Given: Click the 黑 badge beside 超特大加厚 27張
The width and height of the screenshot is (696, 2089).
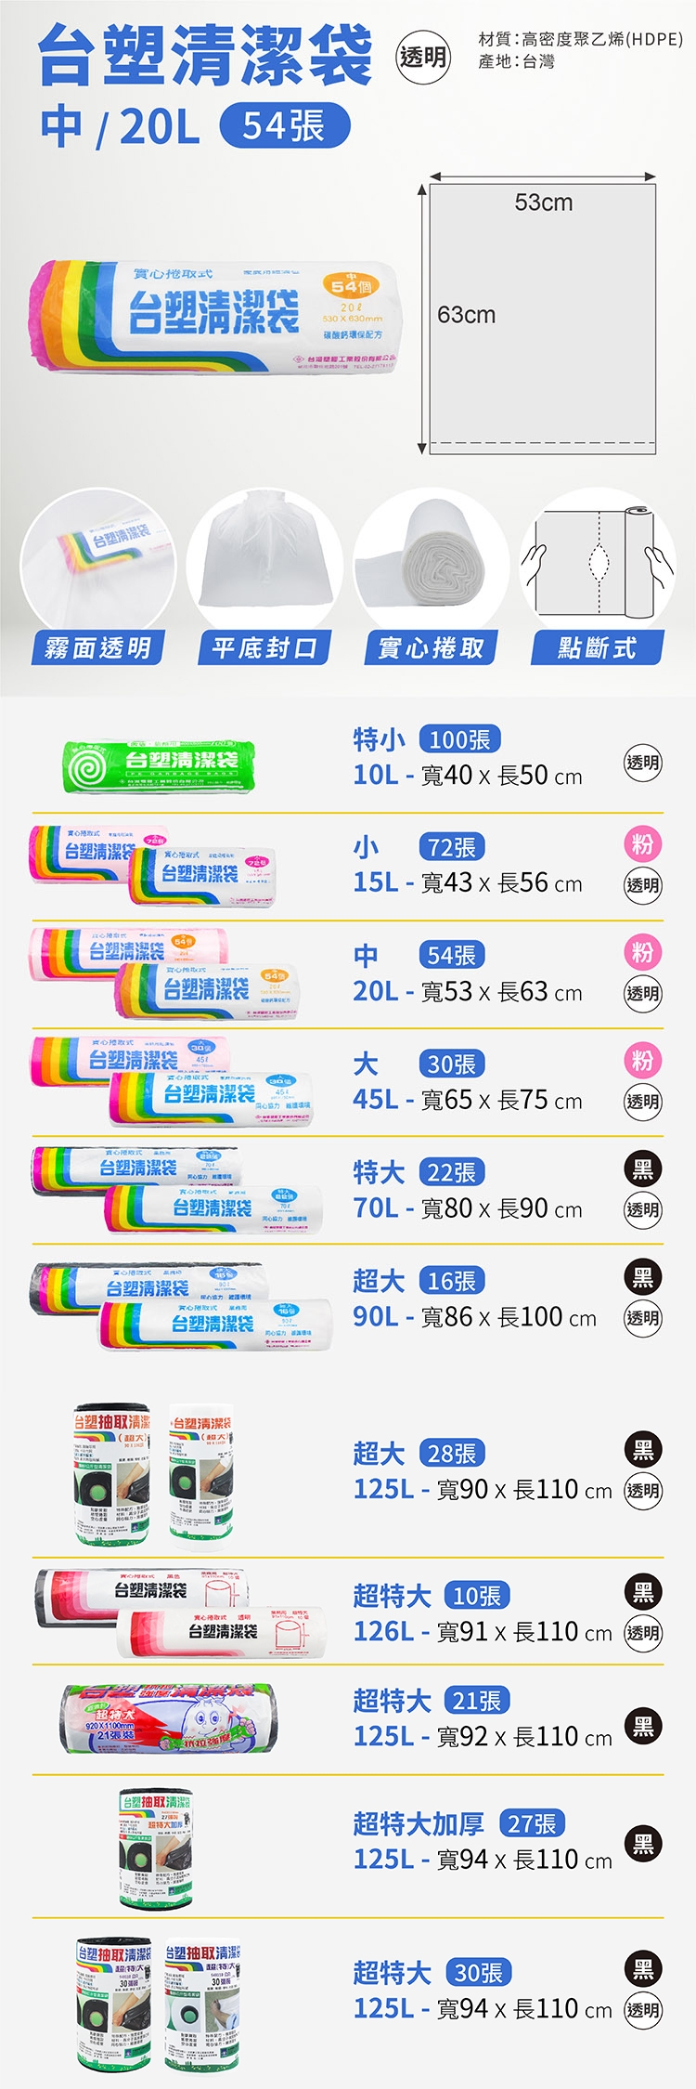Looking at the screenshot, I should (x=642, y=1844).
